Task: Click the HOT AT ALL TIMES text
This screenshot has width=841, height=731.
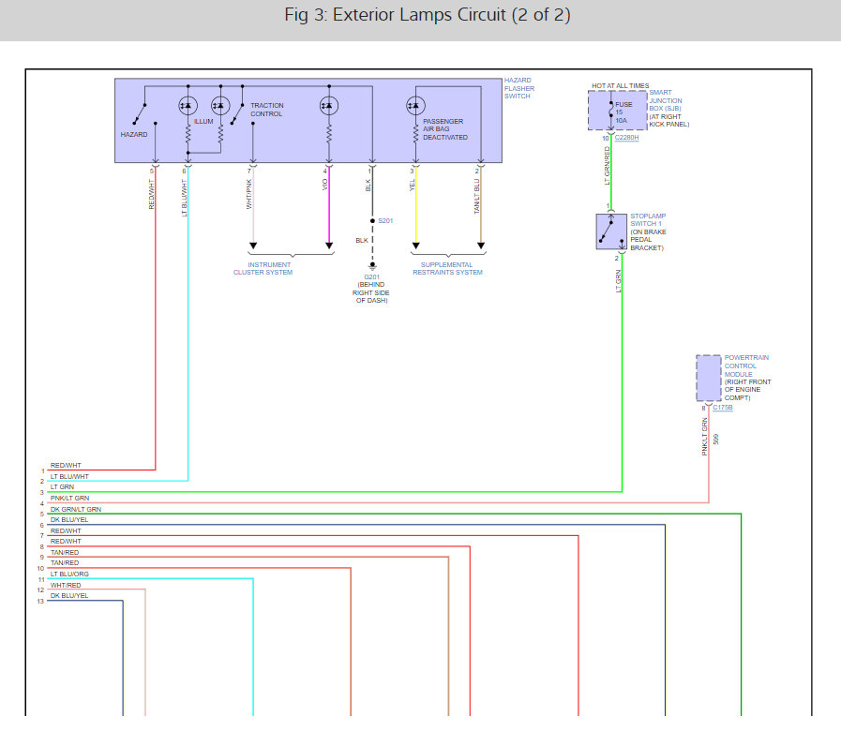Action: [620, 86]
